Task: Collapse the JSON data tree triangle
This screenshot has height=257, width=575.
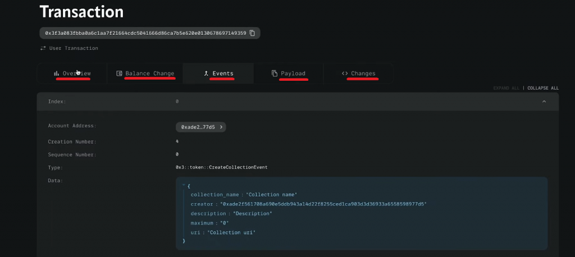Action: [184, 185]
